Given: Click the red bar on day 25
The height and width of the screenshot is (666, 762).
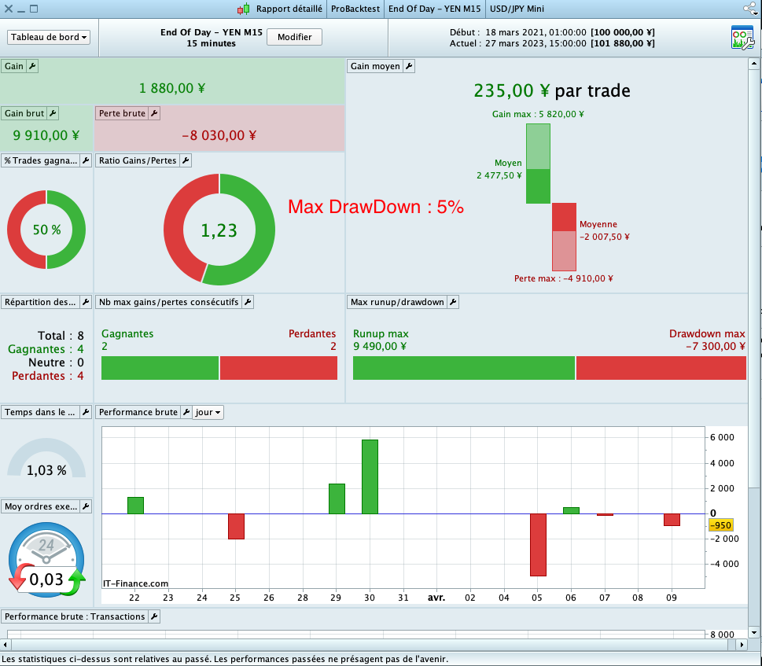Looking at the screenshot, I should coord(236,526).
